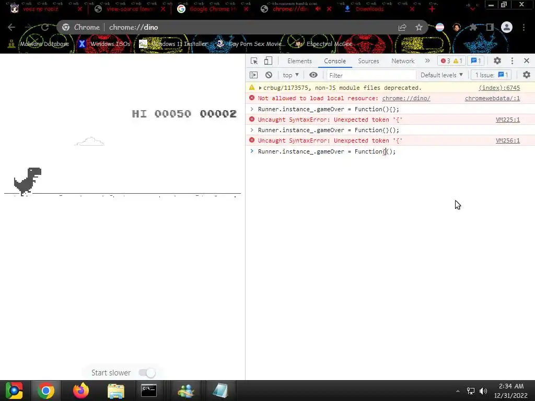Open the top JavaScript context dropdown
This screenshot has height=401, width=535.
pyautogui.click(x=290, y=75)
